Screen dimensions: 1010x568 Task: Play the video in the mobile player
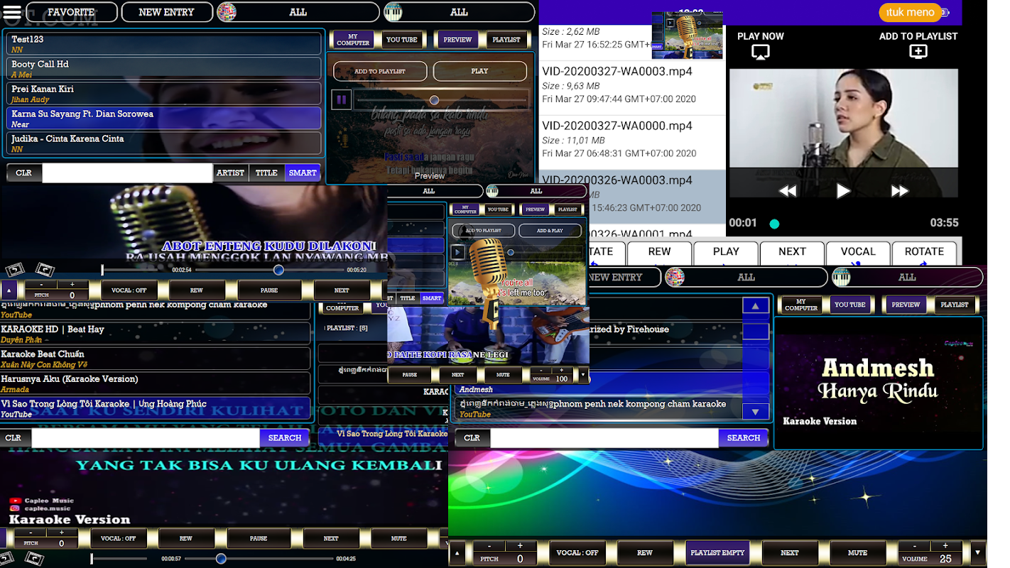[x=843, y=190]
